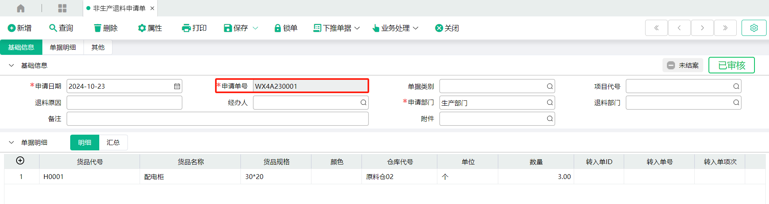Switch to the 单据明细 tab
This screenshot has width=769, height=204.
(63, 48)
